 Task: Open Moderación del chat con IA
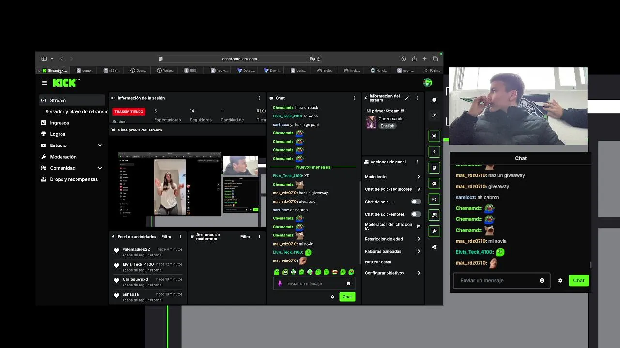[392, 226]
